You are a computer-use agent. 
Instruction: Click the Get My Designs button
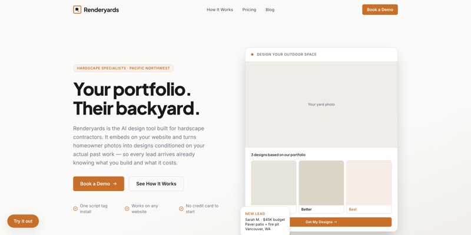point(321,222)
